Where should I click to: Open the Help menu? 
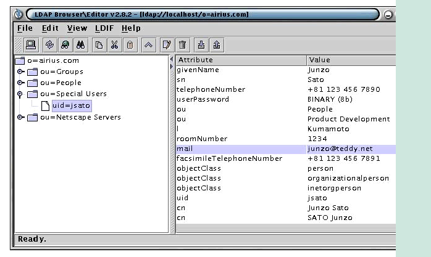pos(131,28)
